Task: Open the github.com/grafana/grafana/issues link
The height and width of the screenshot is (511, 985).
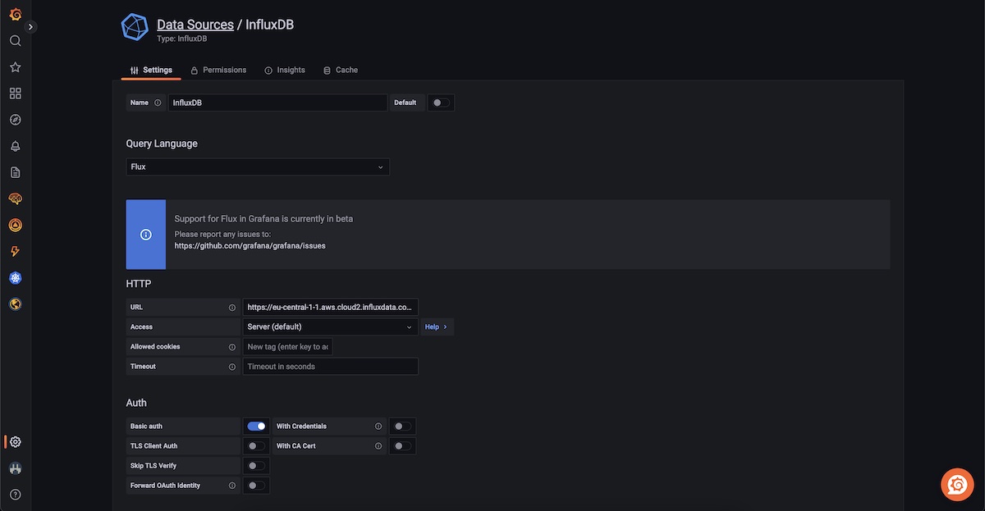Action: 250,245
